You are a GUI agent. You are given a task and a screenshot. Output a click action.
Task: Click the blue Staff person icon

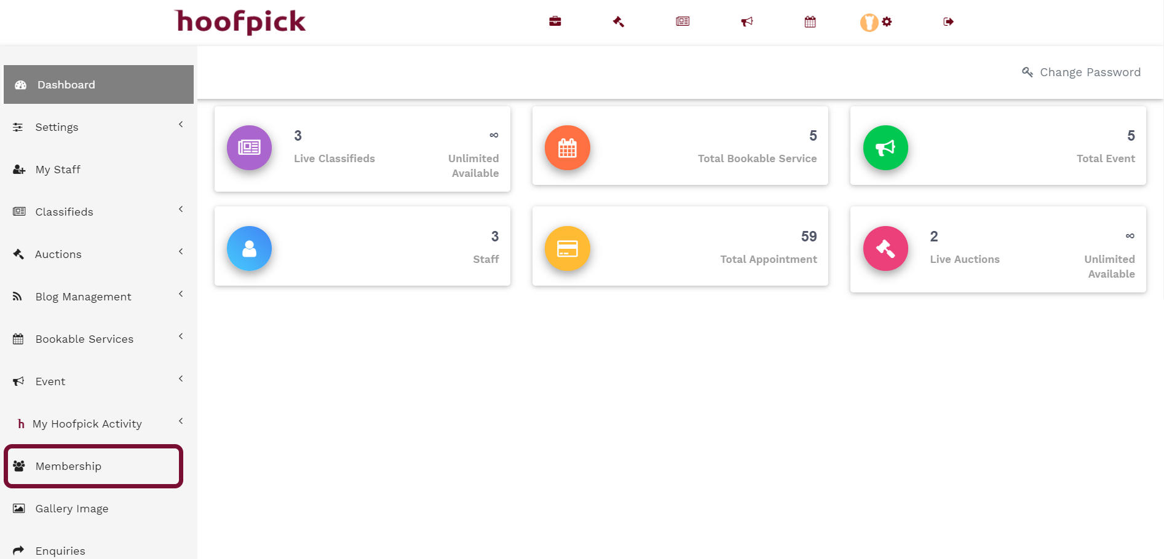click(249, 248)
